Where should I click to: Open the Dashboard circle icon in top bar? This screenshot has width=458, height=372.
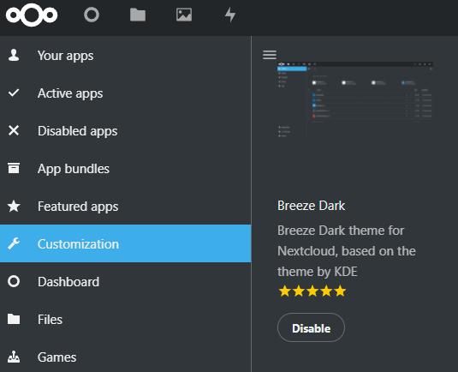pos(92,15)
